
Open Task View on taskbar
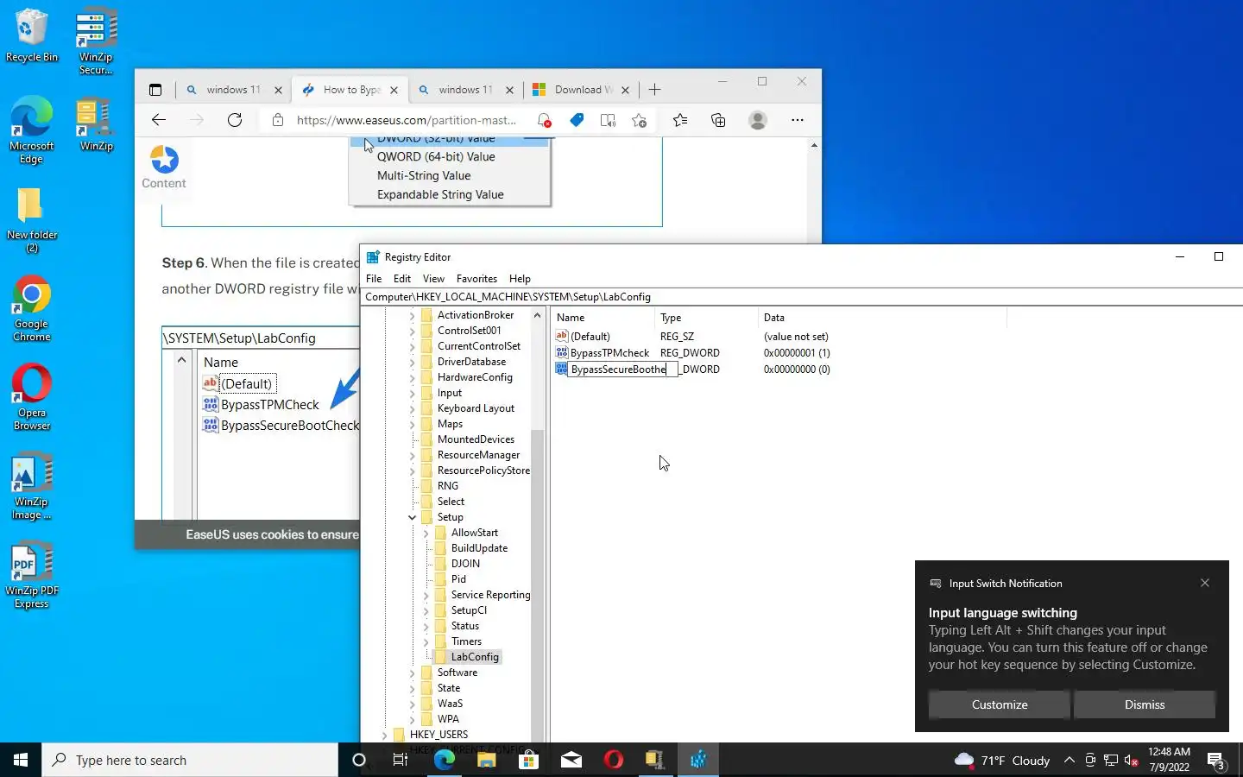pyautogui.click(x=401, y=760)
